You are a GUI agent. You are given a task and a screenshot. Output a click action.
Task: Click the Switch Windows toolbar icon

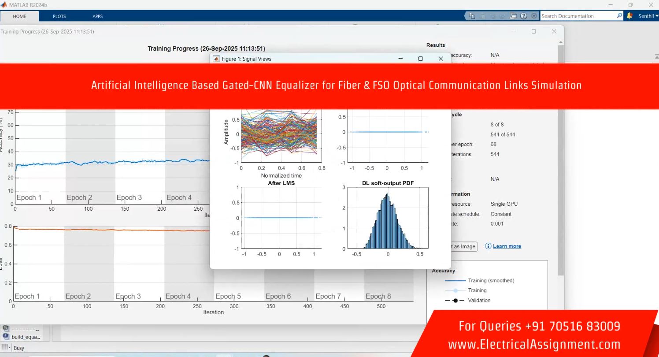click(x=513, y=16)
